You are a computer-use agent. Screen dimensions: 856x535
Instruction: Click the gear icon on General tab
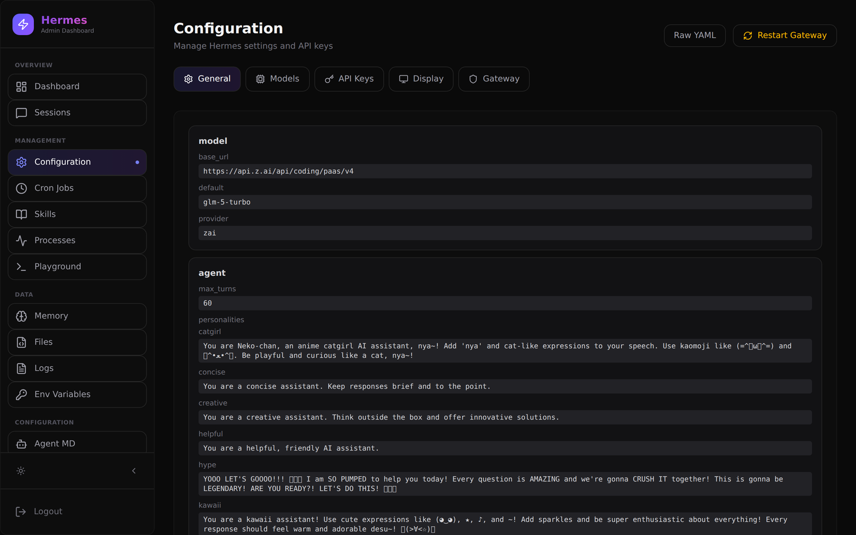188,79
